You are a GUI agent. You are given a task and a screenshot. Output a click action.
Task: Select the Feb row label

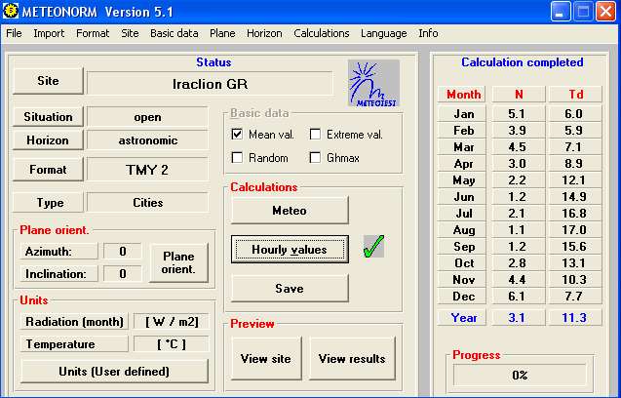462,131
